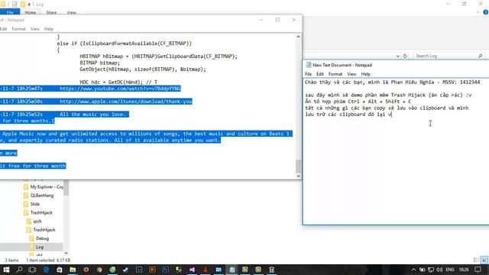
Task: Open Photoshop (Ps) taskbar icon
Action: pos(166,270)
